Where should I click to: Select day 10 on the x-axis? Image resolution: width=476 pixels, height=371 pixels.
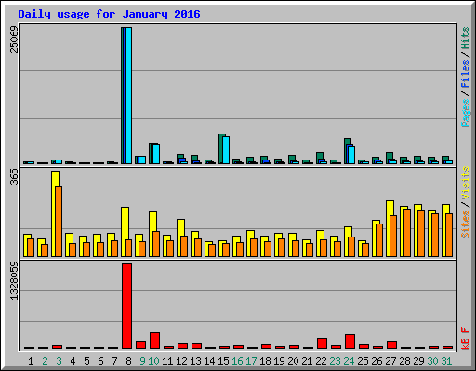point(153,361)
